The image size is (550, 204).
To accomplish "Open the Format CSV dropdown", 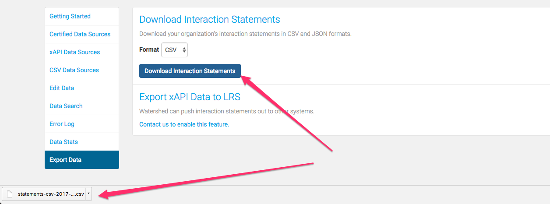I will 174,50.
